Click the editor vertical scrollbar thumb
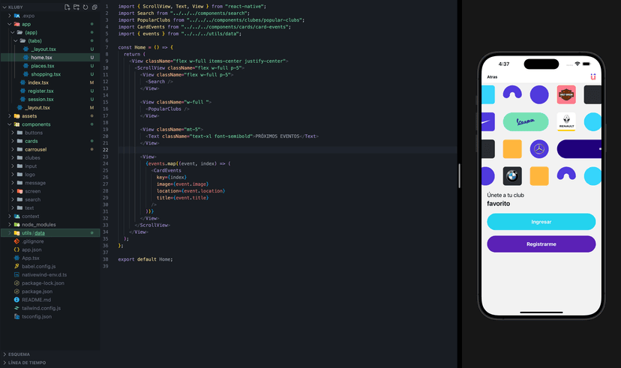621x368 pixels. (459, 175)
